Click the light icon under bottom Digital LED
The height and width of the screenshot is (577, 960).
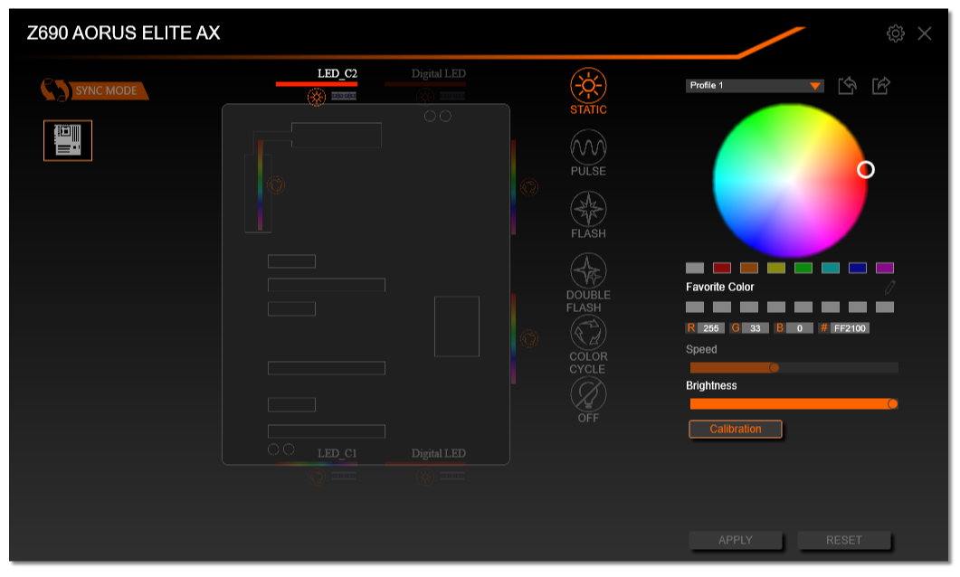pos(425,477)
